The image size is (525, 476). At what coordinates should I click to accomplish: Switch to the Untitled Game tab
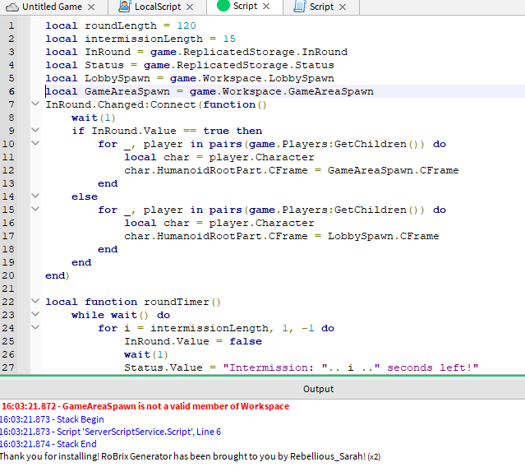(51, 7)
